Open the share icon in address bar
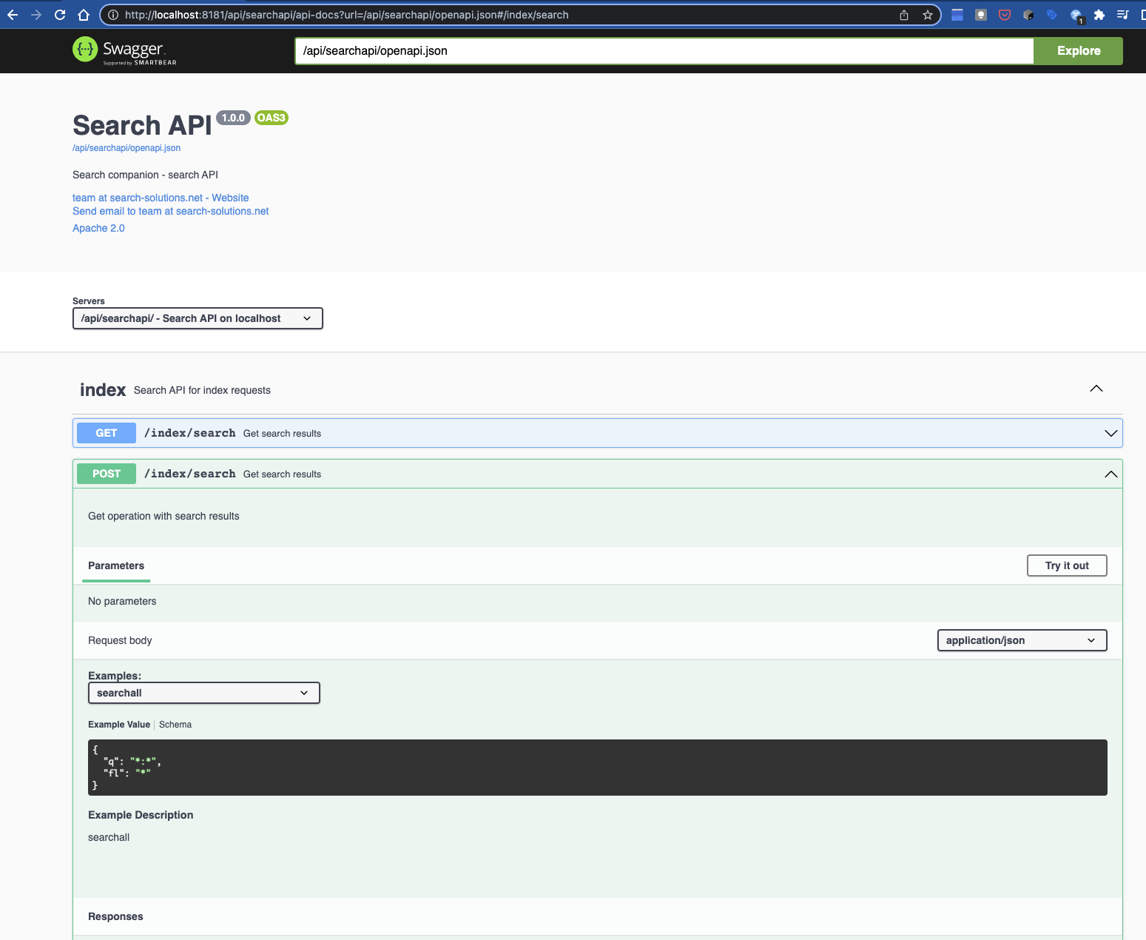1146x940 pixels. [903, 14]
